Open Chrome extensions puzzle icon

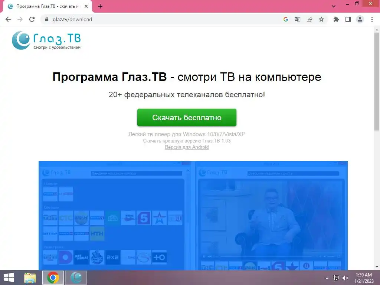point(336,19)
